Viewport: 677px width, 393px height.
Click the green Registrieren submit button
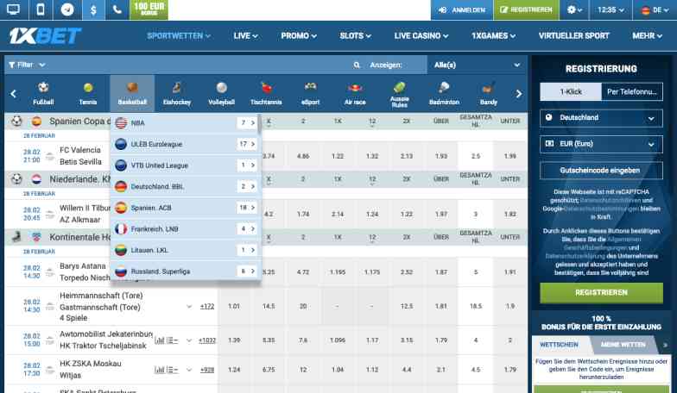[601, 293]
